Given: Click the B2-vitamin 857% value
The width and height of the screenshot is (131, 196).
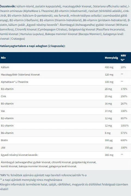Looking at the screenshot, I should (124, 118).
